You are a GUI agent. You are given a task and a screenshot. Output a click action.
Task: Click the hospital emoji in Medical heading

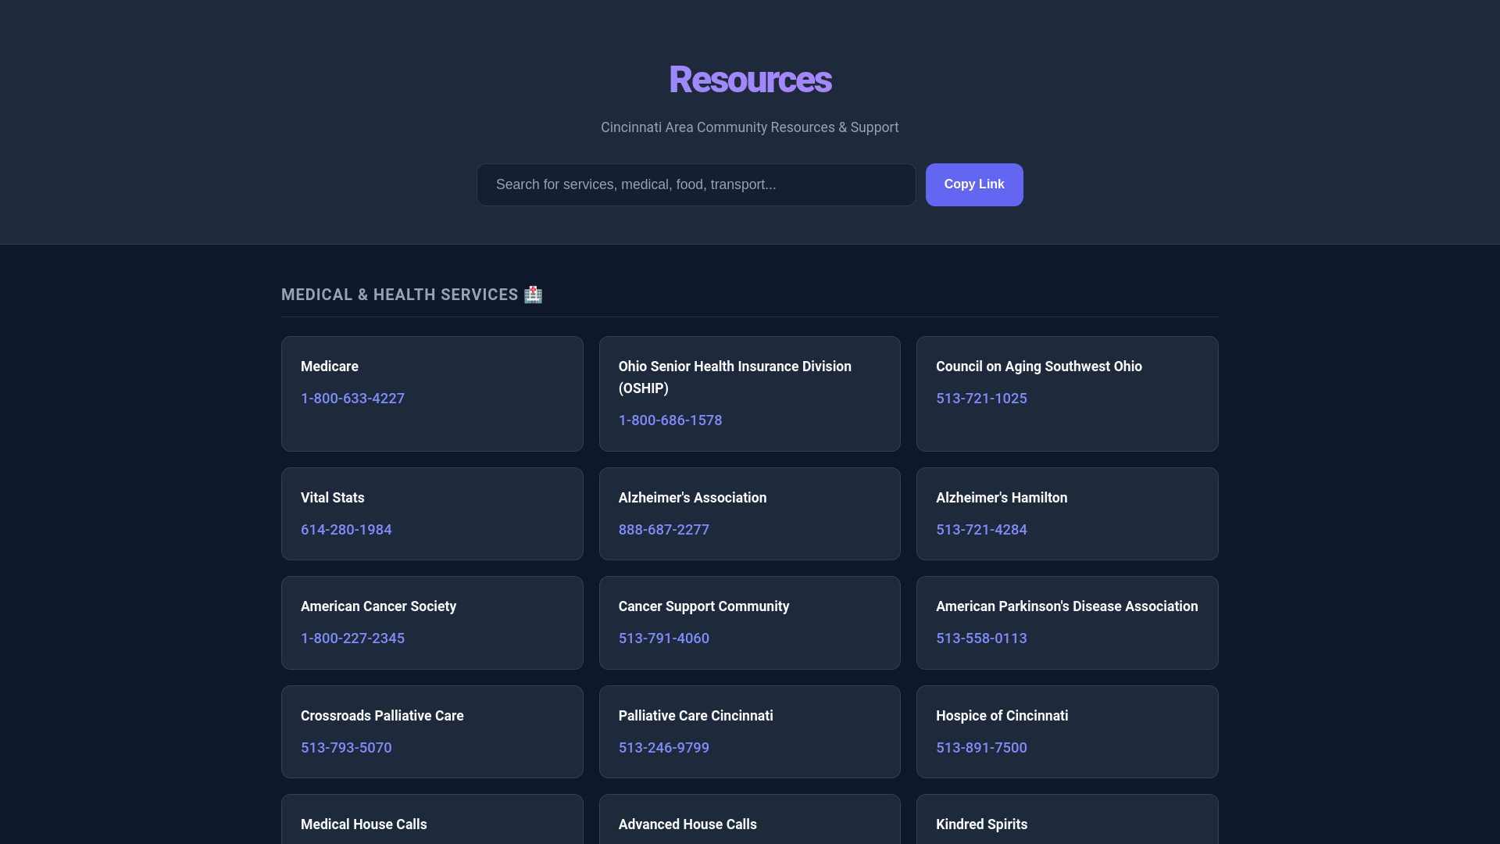[x=533, y=295]
